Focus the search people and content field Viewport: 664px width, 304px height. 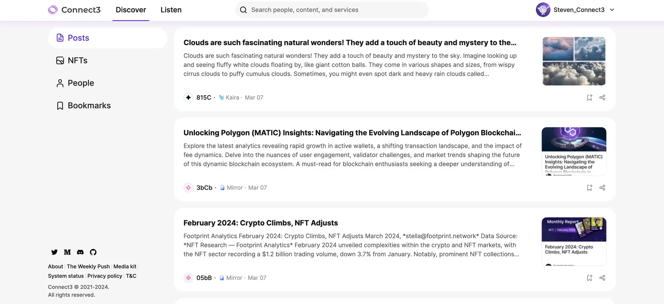(x=332, y=10)
